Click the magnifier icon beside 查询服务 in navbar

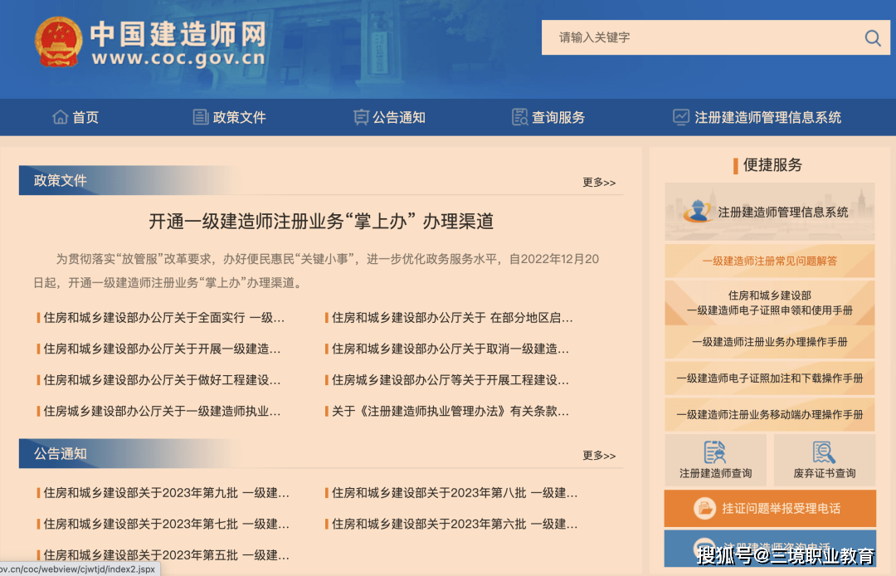click(x=519, y=116)
